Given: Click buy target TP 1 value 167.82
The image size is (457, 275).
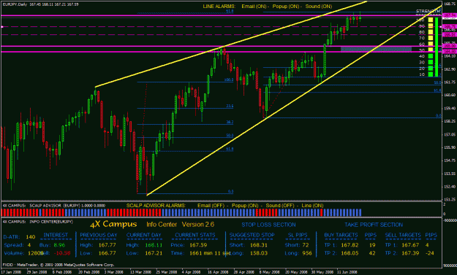Looking at the screenshot, I should pyautogui.click(x=350, y=245).
